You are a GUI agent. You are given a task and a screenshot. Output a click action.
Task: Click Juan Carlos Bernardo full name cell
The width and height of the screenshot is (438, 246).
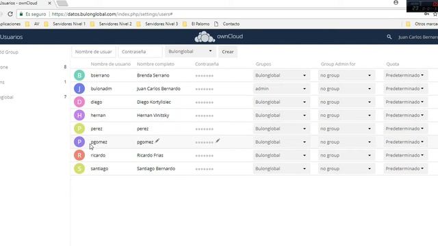[x=159, y=89]
